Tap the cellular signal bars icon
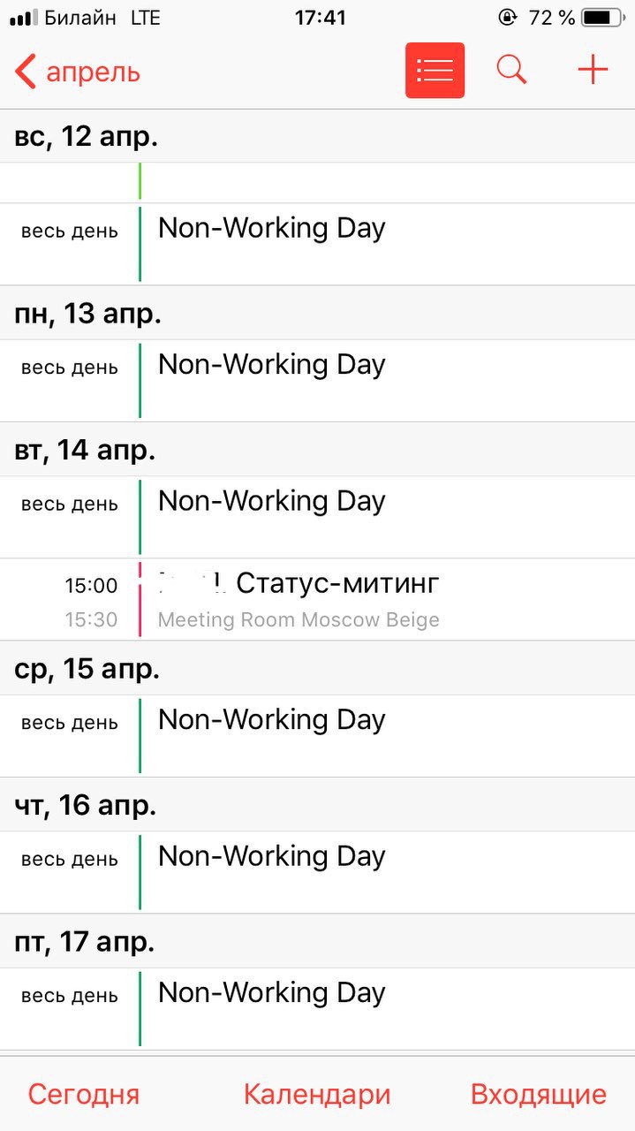 [x=24, y=18]
